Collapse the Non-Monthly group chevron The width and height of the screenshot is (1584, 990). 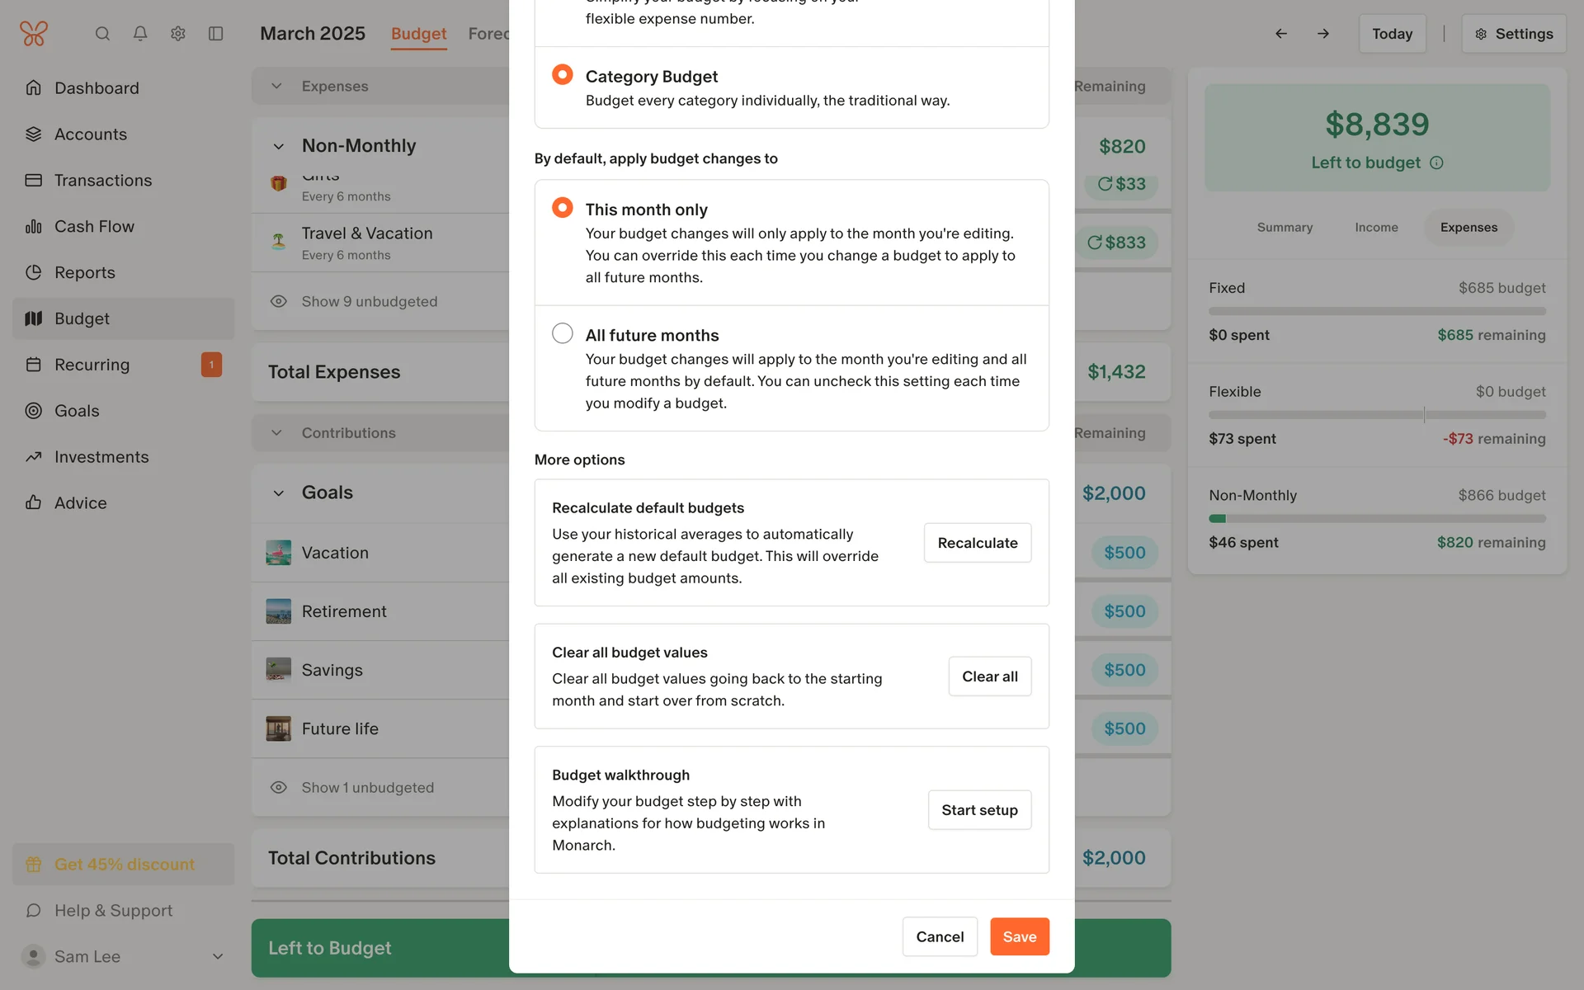[x=279, y=147]
